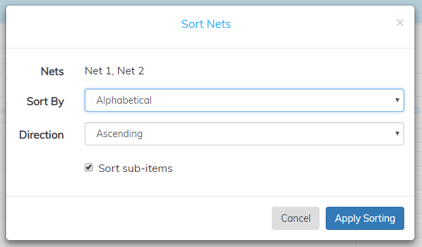Viewport: 422px width, 247px height.
Task: Click the dimmed backdrop below the dialog
Action: 211,244
